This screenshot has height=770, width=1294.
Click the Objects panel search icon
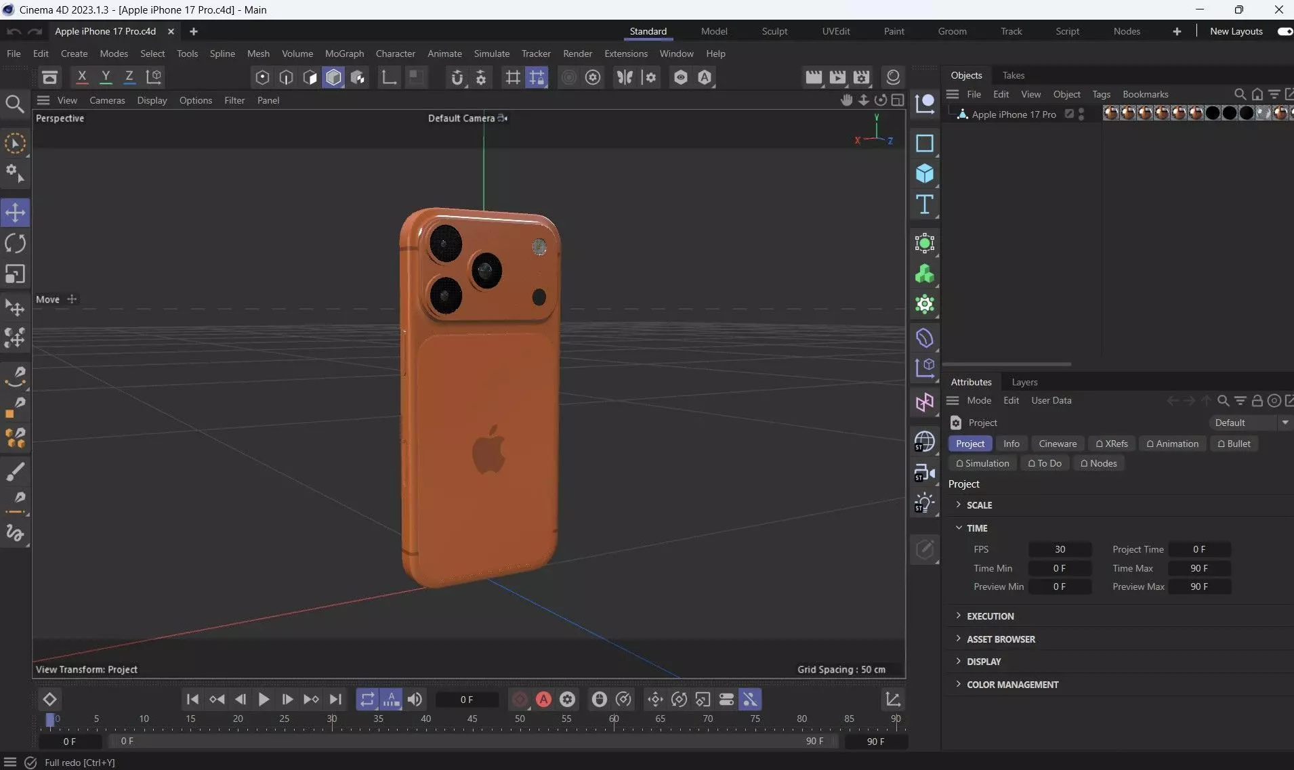1240,94
